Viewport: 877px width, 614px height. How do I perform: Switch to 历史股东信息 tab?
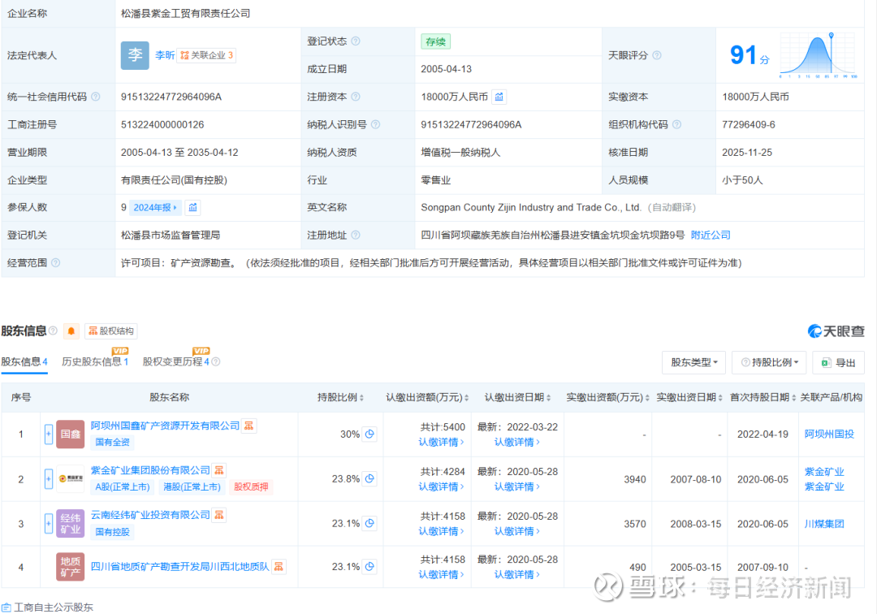click(94, 361)
